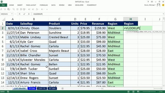165x93 pixels.
Task: Click the letter A font icon in toolbar
Action: 42,9
